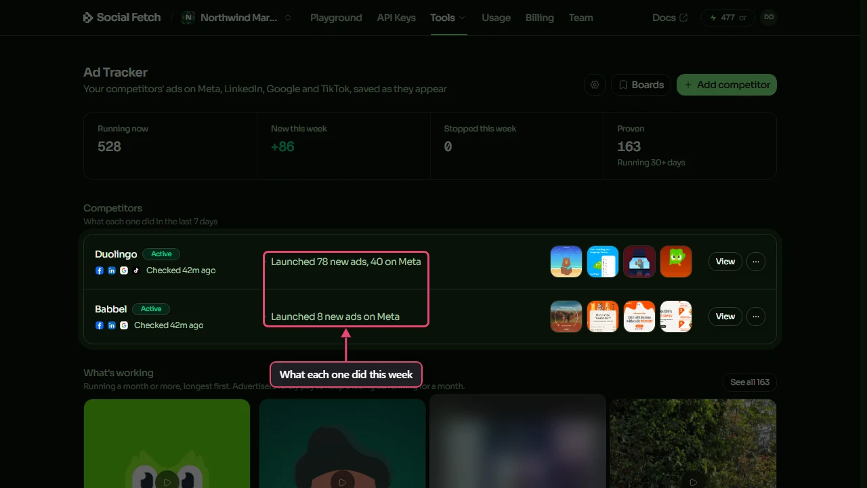
Task: View Babbel competitor details
Action: [725, 317]
